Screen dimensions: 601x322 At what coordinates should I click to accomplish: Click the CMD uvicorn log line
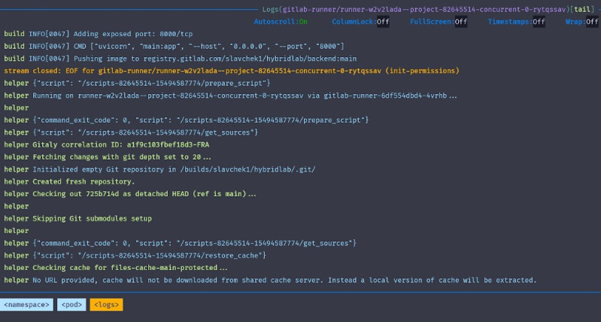tap(174, 47)
